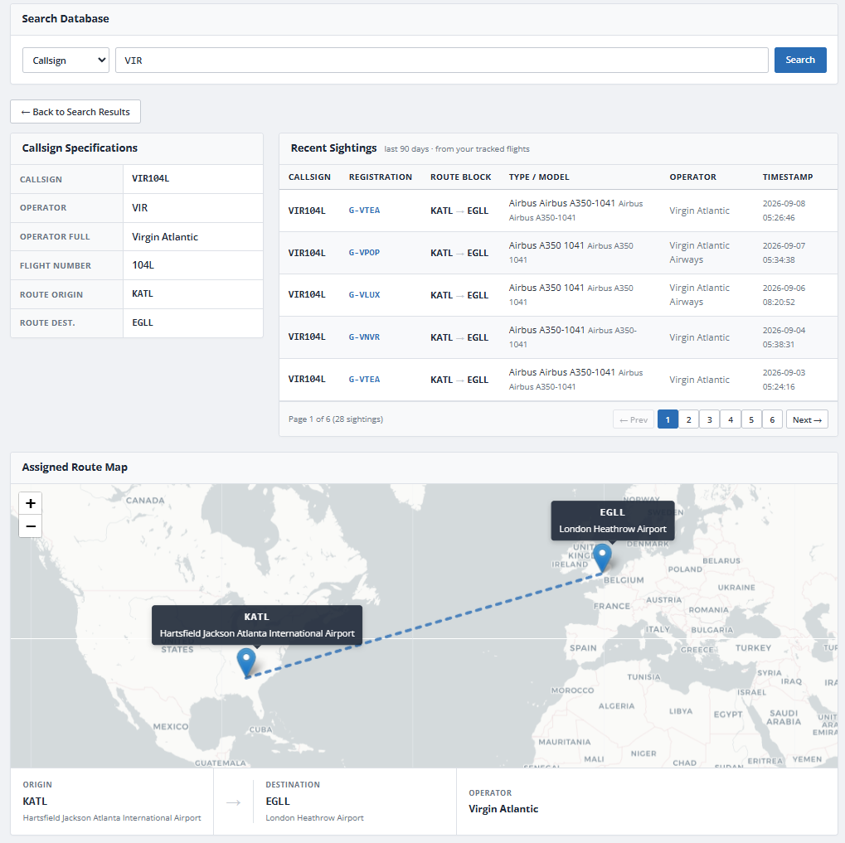Go to sightings page 2
This screenshot has height=843, width=845.
click(x=689, y=419)
